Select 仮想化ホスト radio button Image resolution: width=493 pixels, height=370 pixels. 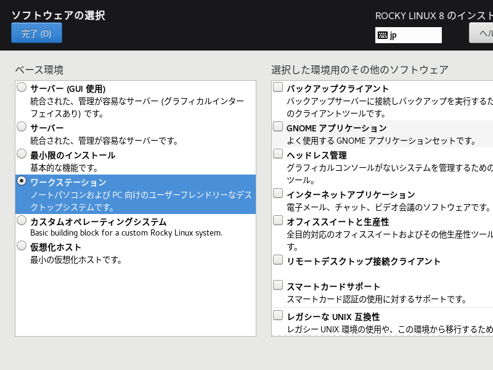[x=22, y=245]
